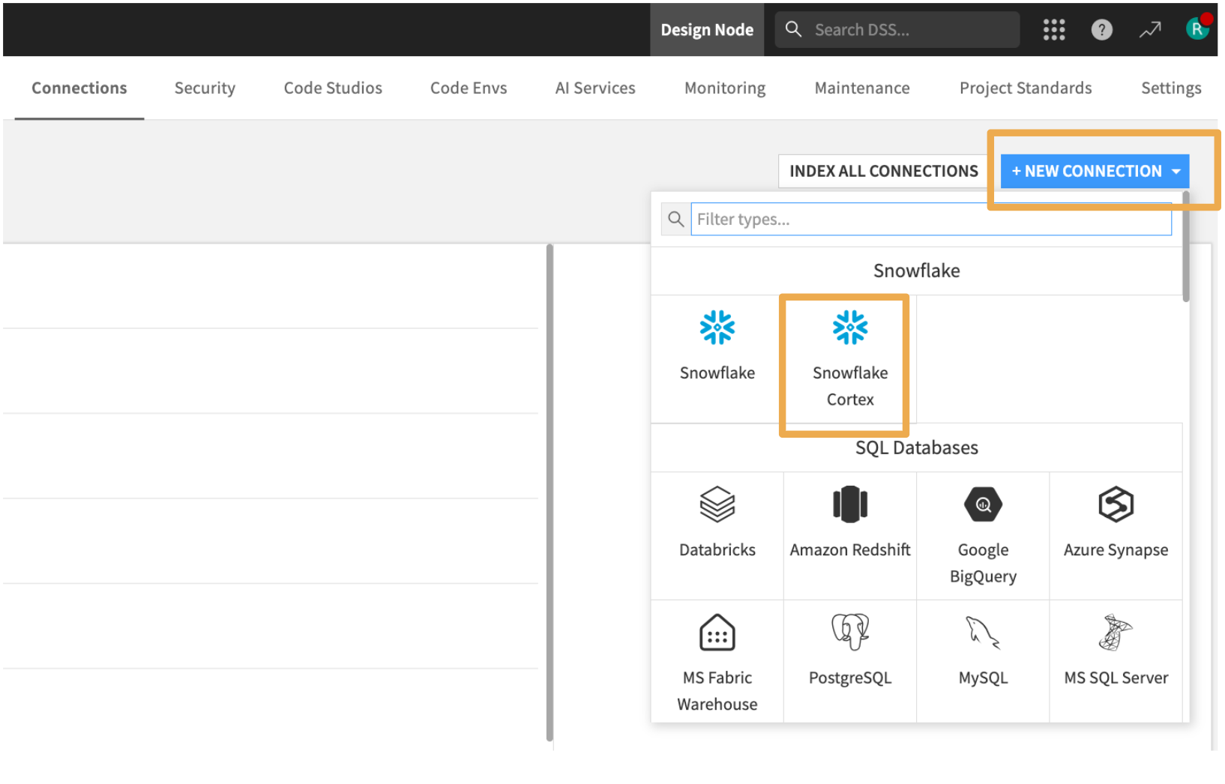This screenshot has width=1225, height=784.
Task: Switch to the Connections tab
Action: (79, 88)
